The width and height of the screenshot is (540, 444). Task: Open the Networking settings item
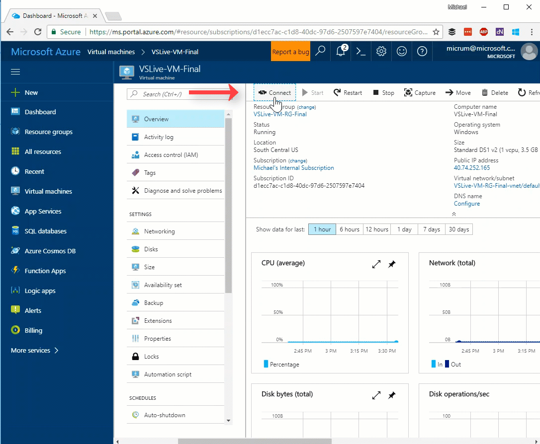(x=159, y=231)
